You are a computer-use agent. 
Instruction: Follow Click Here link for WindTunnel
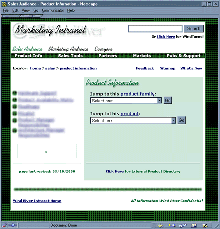coord(166,37)
